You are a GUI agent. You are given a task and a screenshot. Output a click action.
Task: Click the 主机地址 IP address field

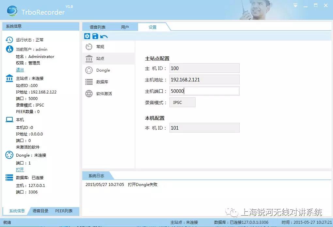point(204,80)
